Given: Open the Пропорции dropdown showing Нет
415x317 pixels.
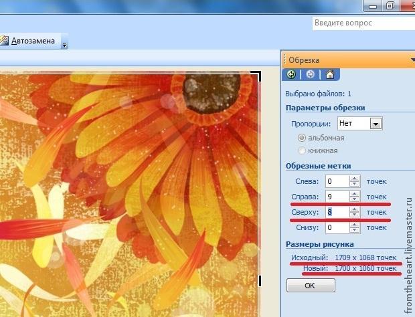Looking at the screenshot, I should [x=376, y=124].
